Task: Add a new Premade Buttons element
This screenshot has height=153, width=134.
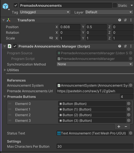Action: (x=119, y=127)
